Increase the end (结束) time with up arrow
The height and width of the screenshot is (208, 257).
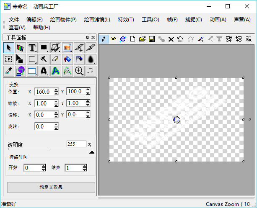[x=85, y=166]
